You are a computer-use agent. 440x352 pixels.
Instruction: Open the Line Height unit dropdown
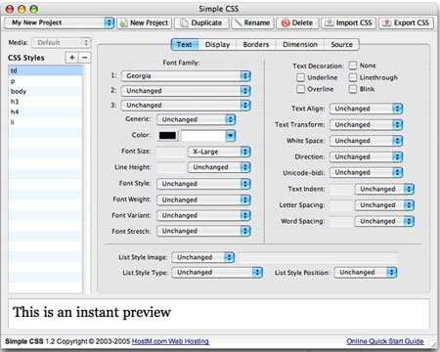point(219,167)
